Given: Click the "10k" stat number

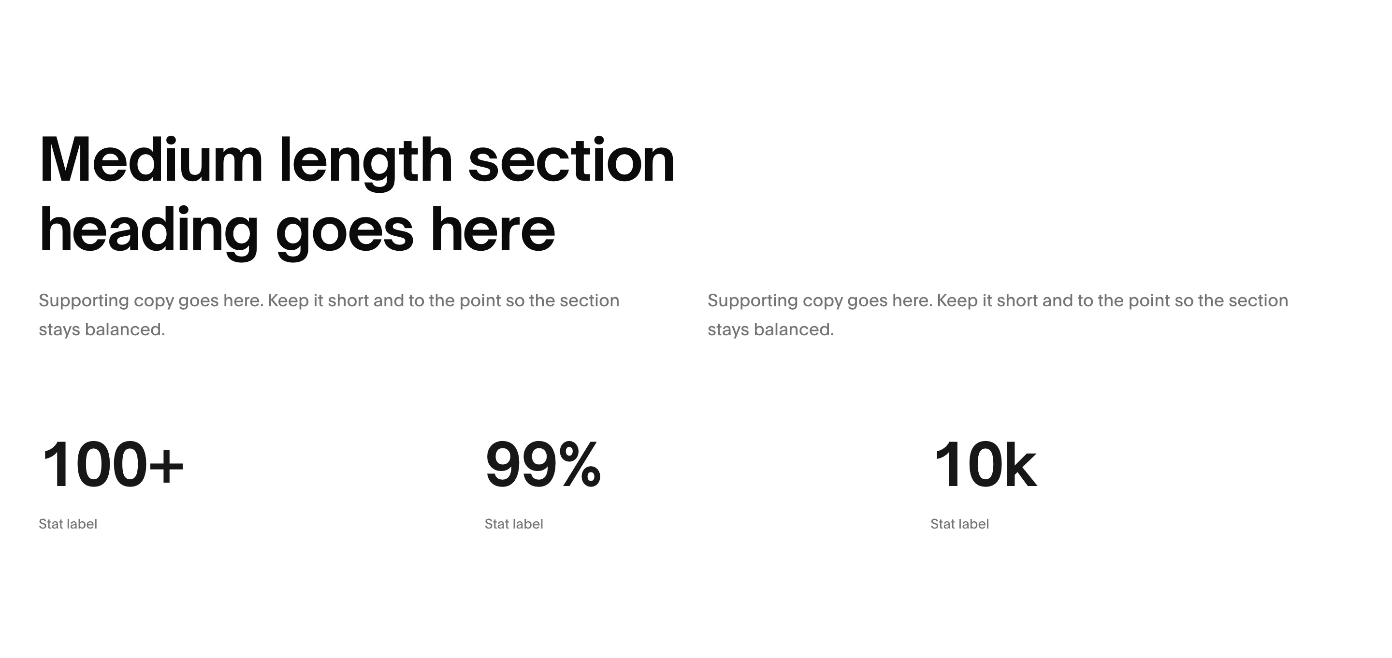Looking at the screenshot, I should click(986, 465).
